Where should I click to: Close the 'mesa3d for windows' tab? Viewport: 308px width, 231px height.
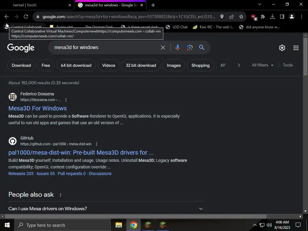[142, 5]
